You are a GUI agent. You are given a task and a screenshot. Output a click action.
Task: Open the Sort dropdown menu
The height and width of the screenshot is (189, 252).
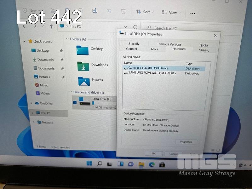145,12
